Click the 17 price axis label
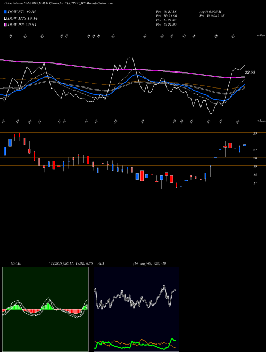Image resolution: width=266 pixels, height=352 pixels. tap(255, 183)
